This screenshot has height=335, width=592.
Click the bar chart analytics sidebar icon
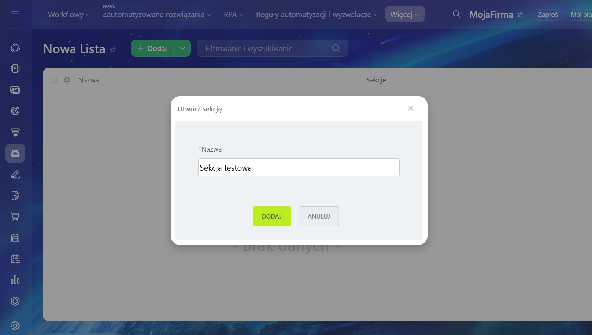(15, 280)
